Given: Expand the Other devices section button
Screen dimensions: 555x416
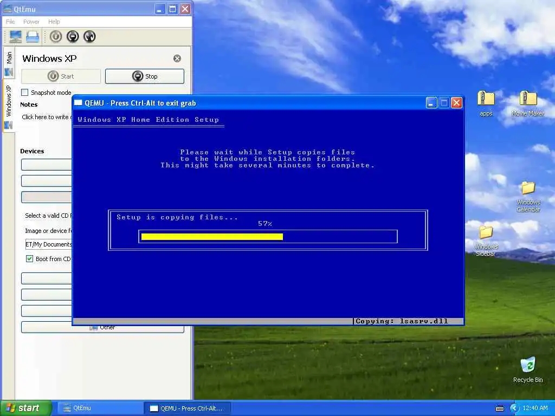Looking at the screenshot, I should (x=102, y=327).
